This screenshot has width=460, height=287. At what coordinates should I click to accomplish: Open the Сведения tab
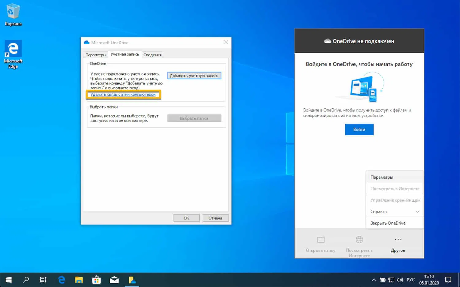pos(152,55)
